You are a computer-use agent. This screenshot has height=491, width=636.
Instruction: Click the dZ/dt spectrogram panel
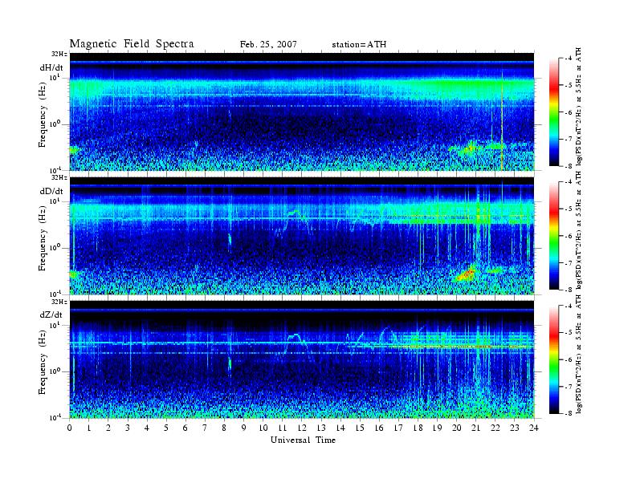[x=302, y=359]
